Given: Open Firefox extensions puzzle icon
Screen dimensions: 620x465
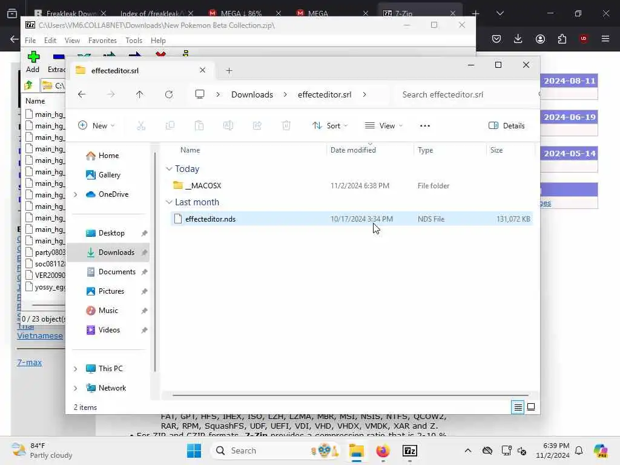Looking at the screenshot, I should pyautogui.click(x=562, y=39).
